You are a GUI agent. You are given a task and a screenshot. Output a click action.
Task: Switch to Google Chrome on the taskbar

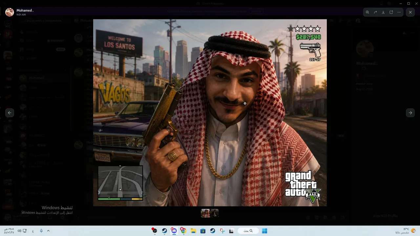[x=183, y=231]
